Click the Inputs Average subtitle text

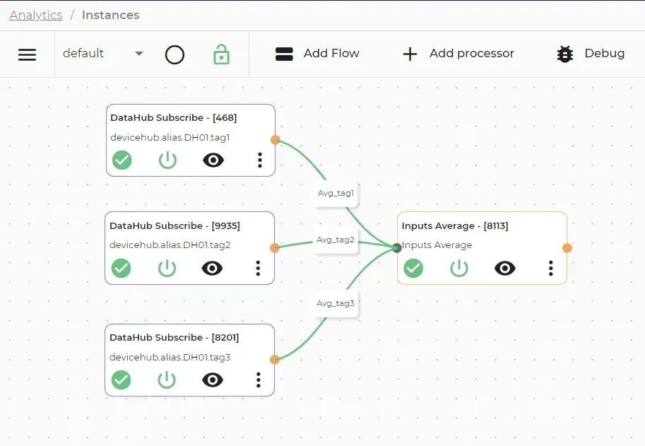point(437,245)
